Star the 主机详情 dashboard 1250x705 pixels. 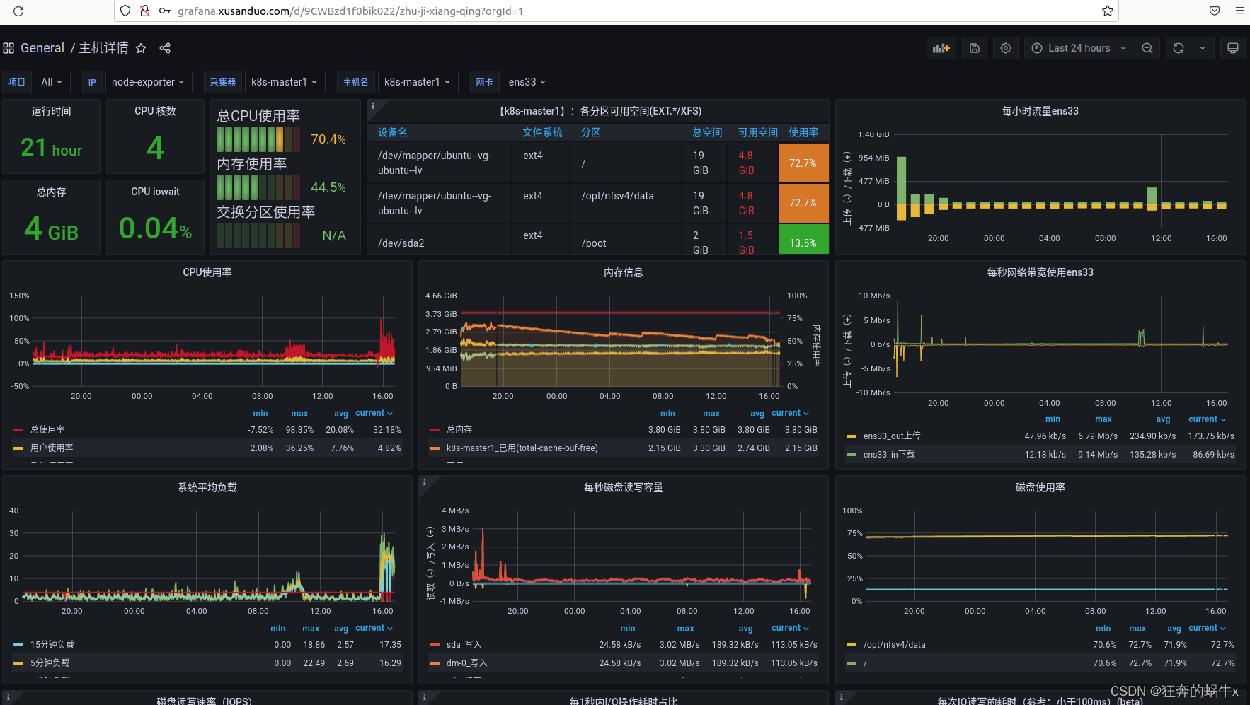tap(141, 48)
